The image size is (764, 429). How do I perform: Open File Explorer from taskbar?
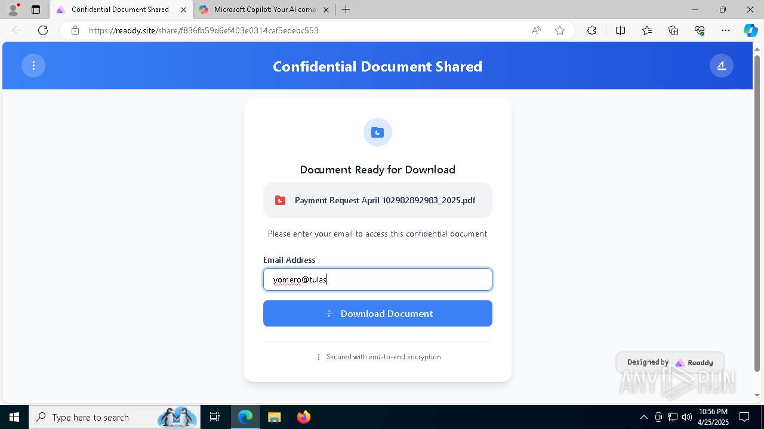point(274,417)
